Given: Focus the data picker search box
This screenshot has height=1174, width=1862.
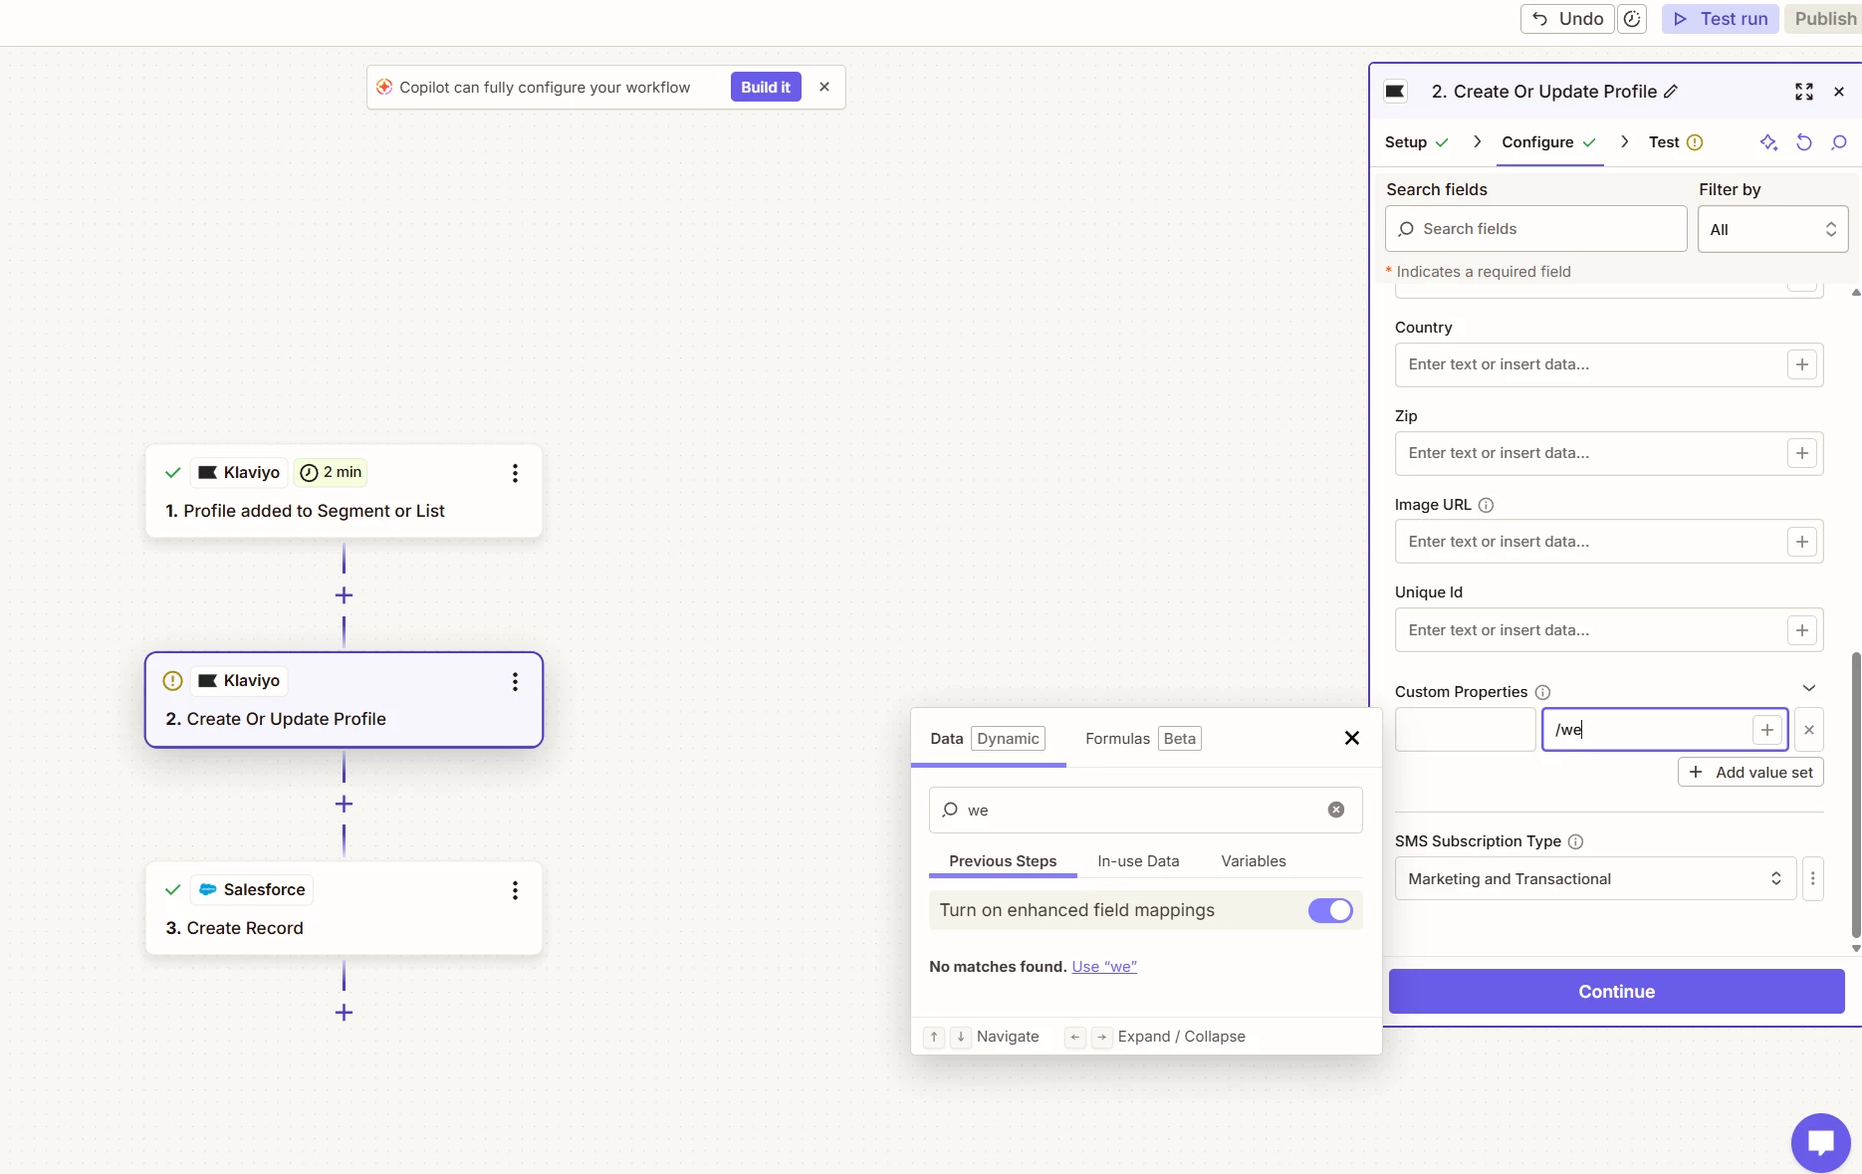Looking at the screenshot, I should 1146,811.
